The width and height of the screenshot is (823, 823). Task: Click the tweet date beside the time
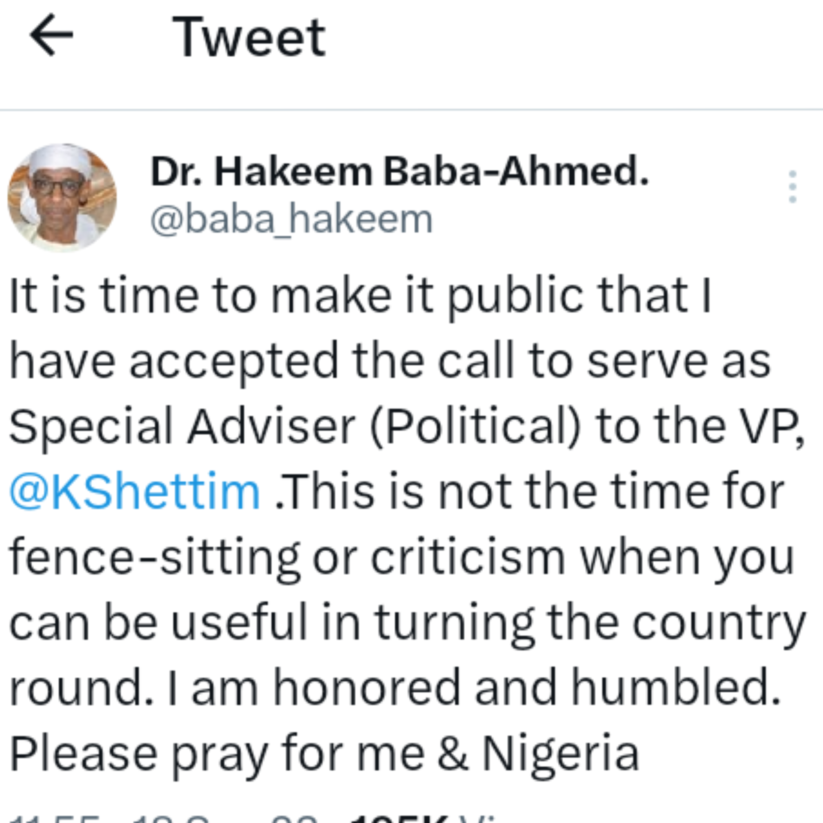click(223, 818)
